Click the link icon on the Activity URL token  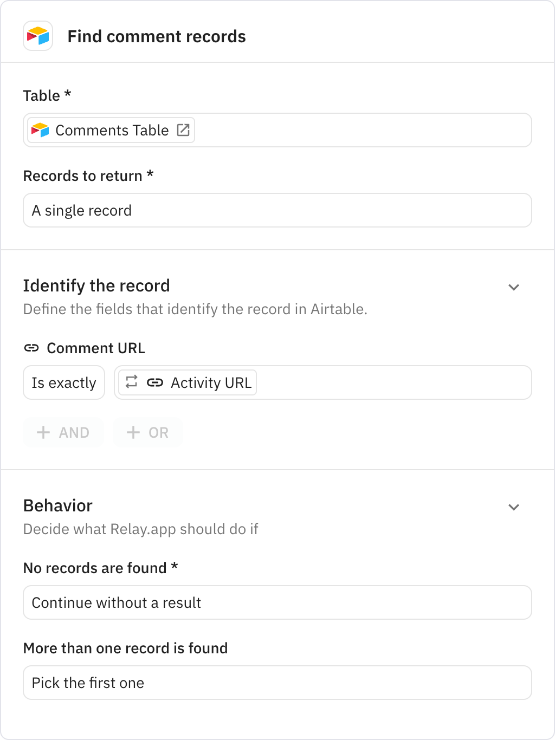coord(156,382)
